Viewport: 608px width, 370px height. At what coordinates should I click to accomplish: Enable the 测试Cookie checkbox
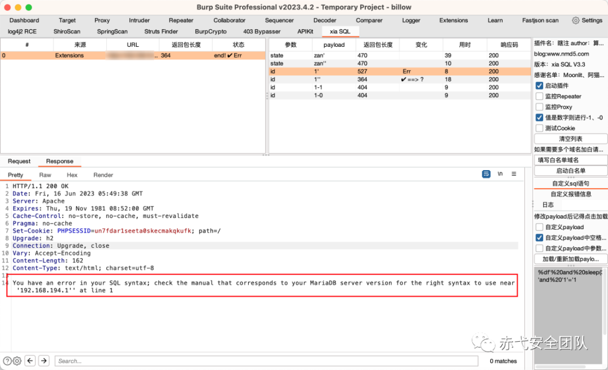tap(539, 128)
